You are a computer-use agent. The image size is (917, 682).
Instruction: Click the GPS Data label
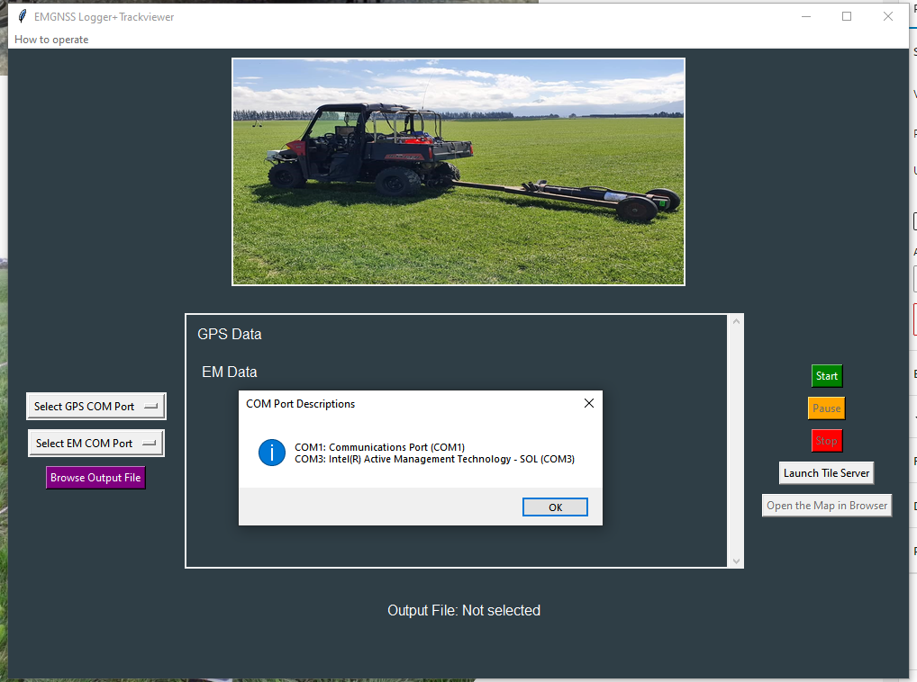[230, 335]
